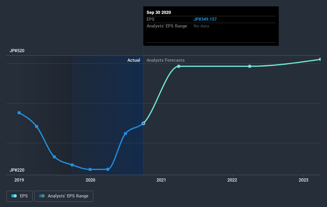Click the JP¥220 axis label

pyautogui.click(x=17, y=170)
